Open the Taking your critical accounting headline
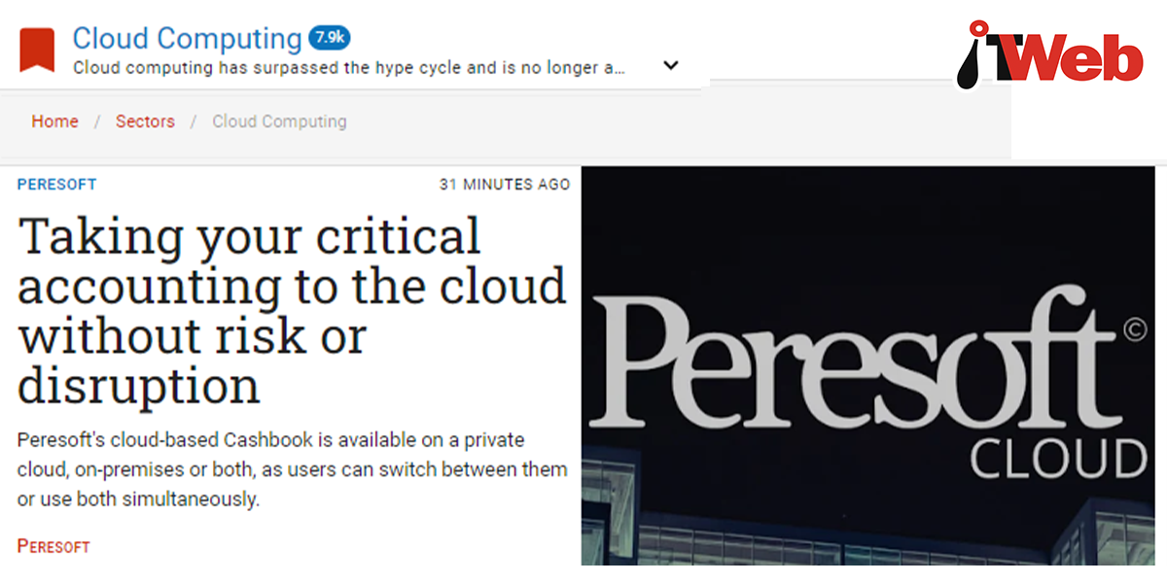Screen dimensions: 1167x583 click(292, 310)
